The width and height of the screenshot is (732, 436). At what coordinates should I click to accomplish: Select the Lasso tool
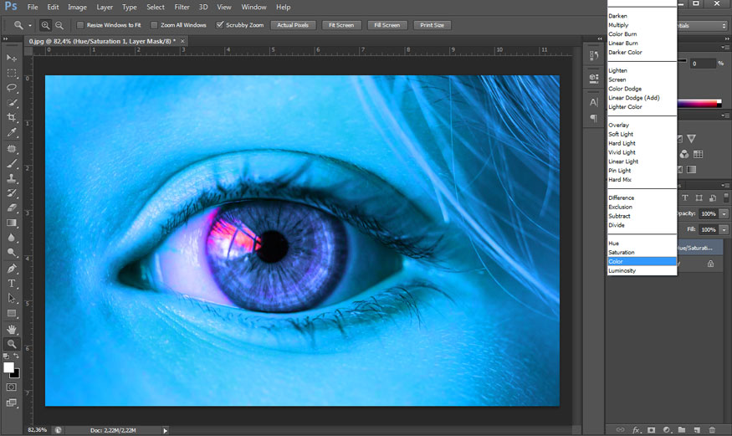(12, 88)
